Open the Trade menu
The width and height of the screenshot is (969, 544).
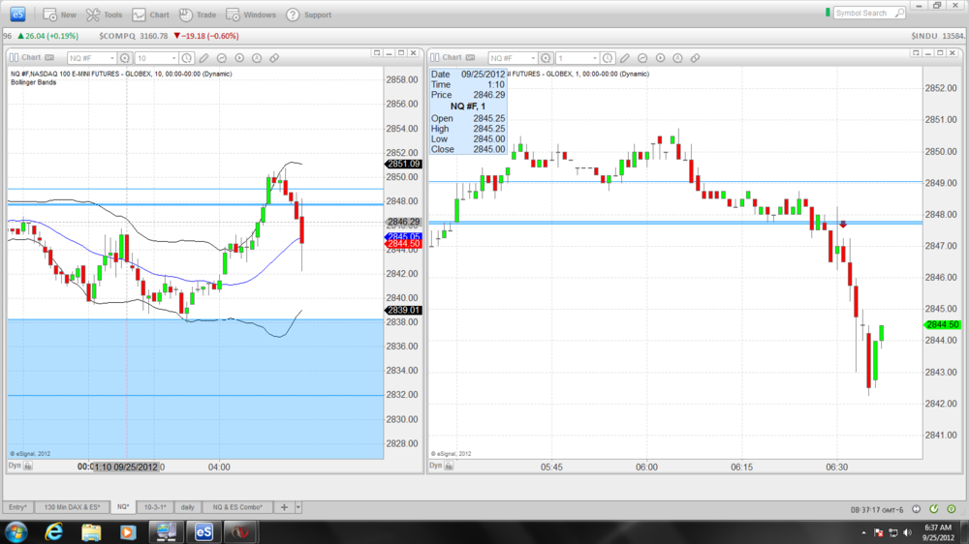coord(197,15)
